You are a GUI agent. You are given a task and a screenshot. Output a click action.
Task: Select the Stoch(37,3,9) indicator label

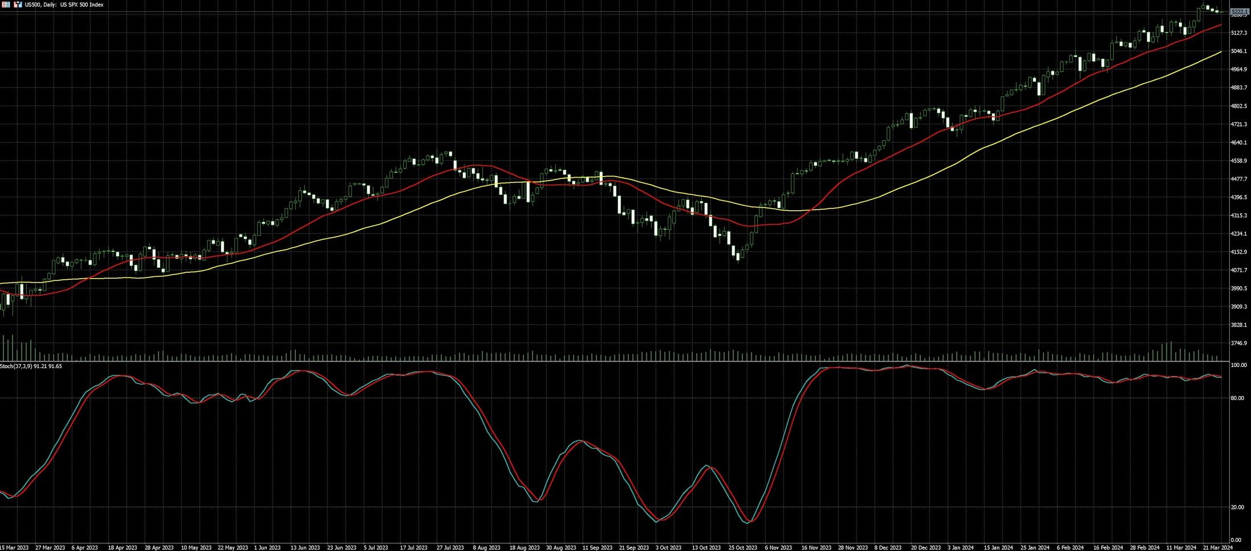pyautogui.click(x=31, y=366)
